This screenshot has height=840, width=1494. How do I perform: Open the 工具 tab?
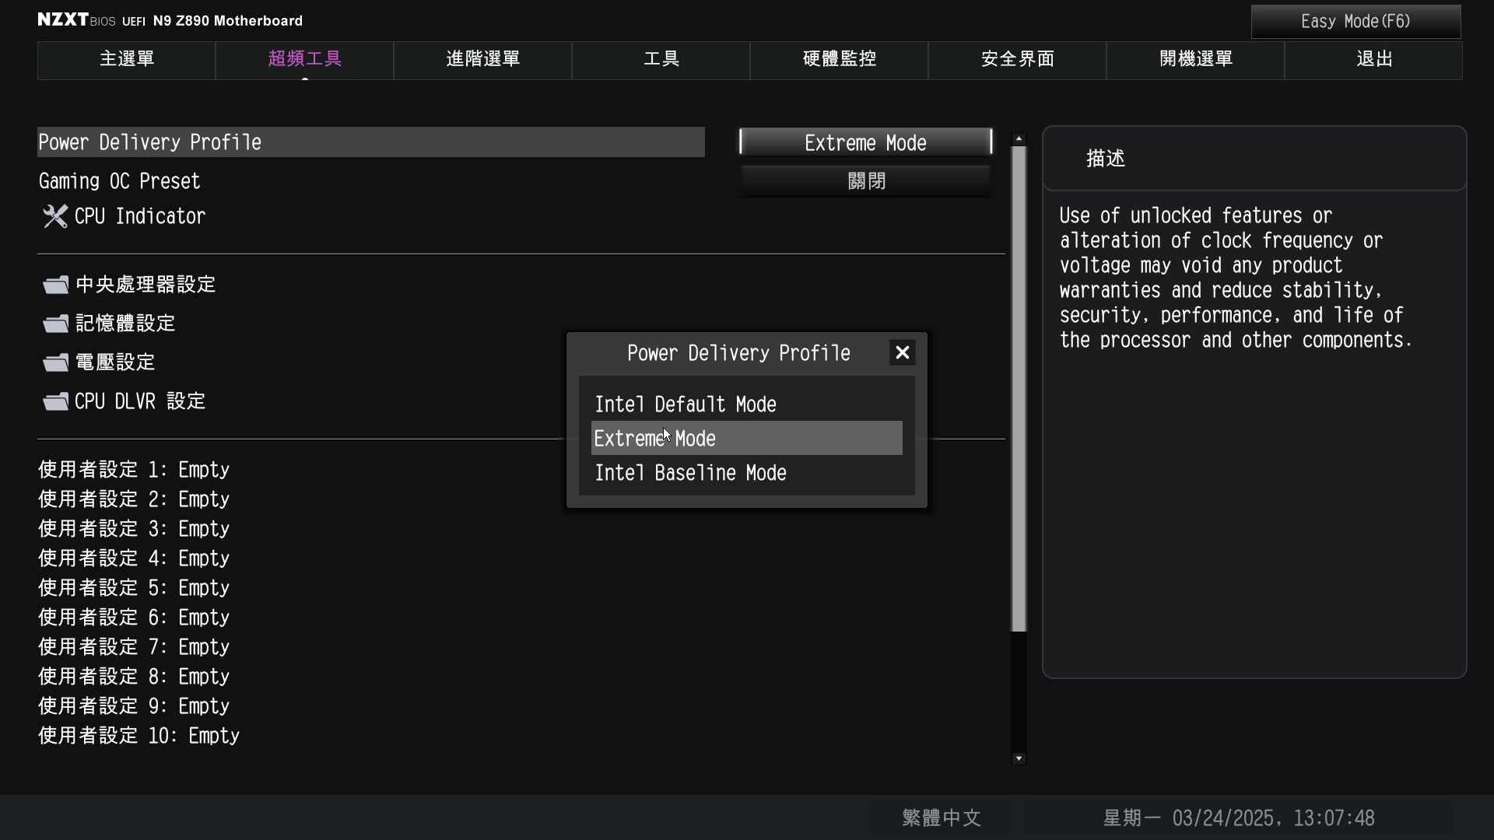click(x=661, y=60)
